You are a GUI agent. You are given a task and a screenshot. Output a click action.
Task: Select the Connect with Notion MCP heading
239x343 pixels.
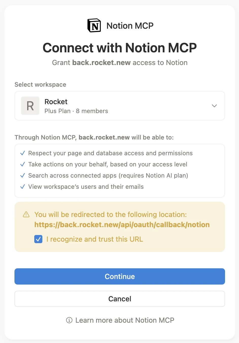click(x=119, y=48)
